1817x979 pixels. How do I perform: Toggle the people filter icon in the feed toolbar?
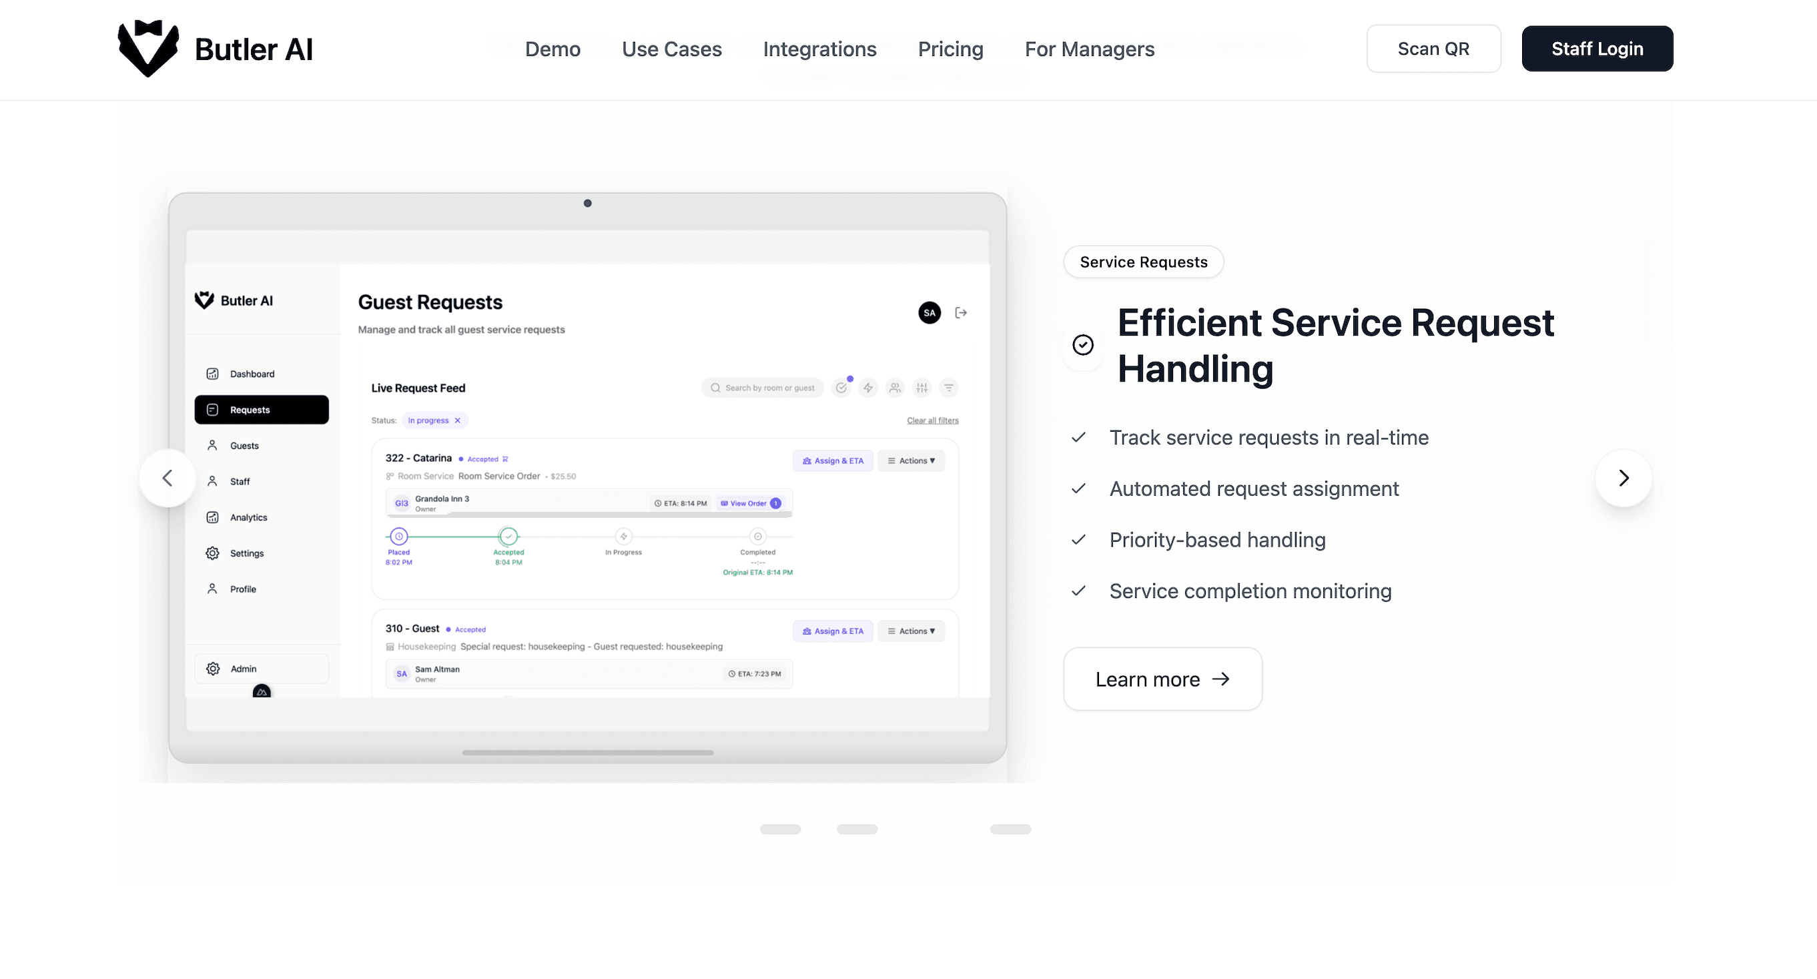point(895,387)
